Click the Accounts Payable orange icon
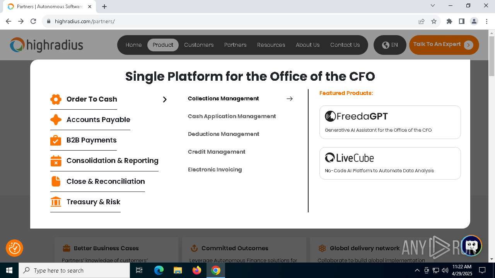 [x=56, y=120]
